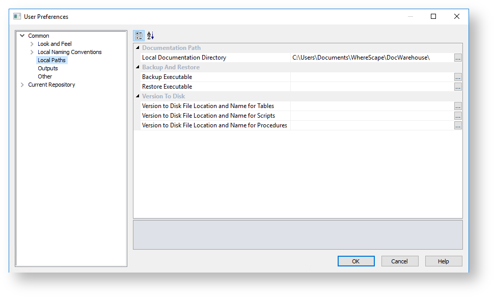Select Common in the tree

pos(38,36)
